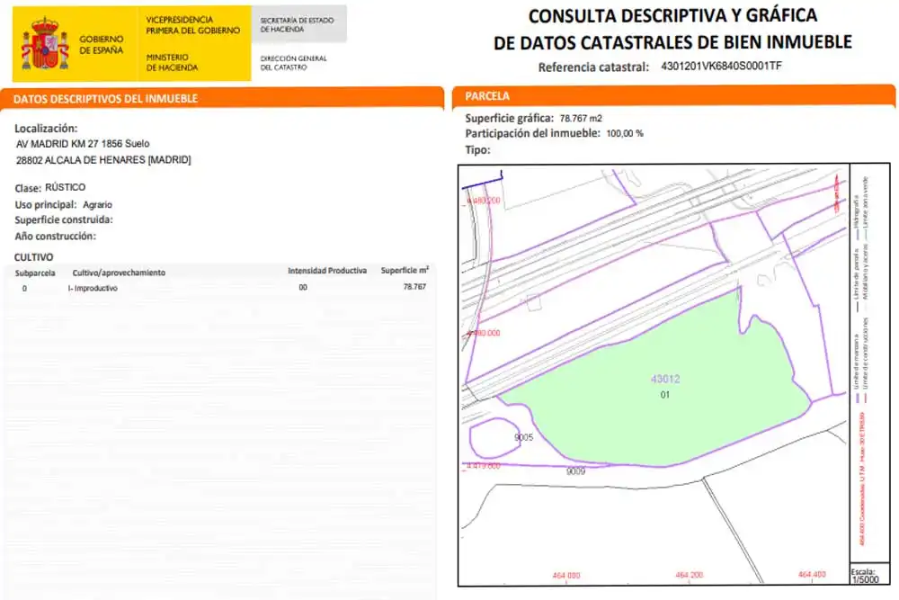The image size is (899, 600).
Task: Select the GOBIERNO DE ESPAÑA logo text
Action: point(102,45)
